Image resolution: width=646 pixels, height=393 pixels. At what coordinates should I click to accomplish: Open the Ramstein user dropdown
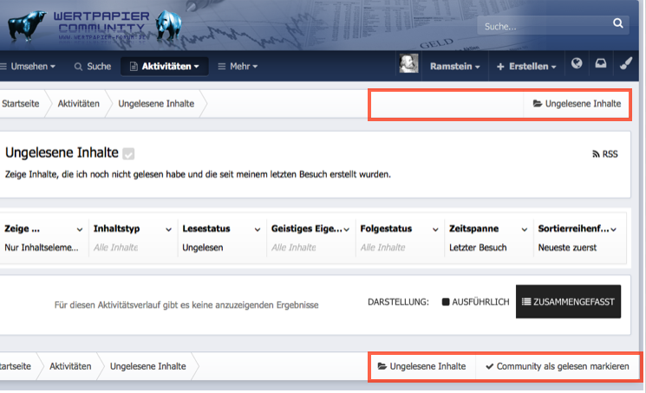point(455,66)
